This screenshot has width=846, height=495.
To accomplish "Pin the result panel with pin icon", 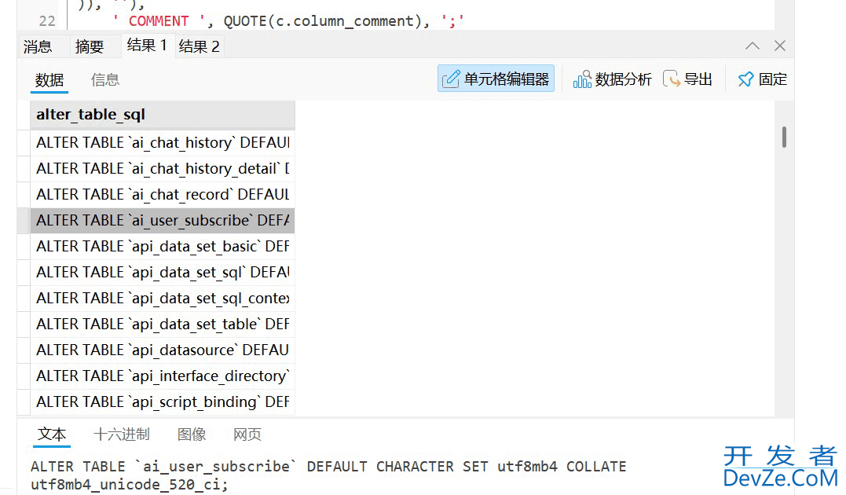I will tap(745, 79).
